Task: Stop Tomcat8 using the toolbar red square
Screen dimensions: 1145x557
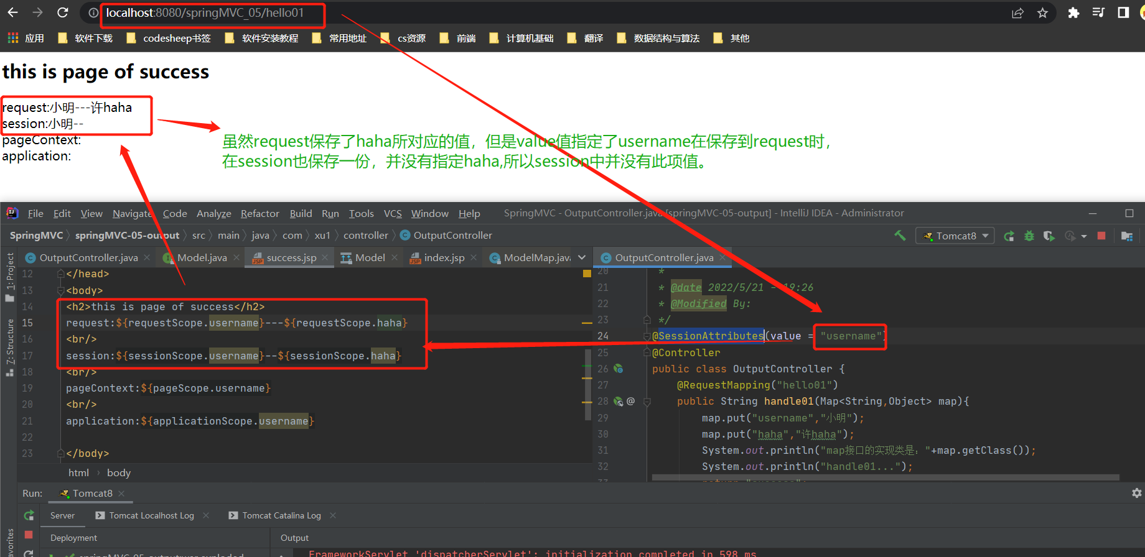Action: point(1101,236)
